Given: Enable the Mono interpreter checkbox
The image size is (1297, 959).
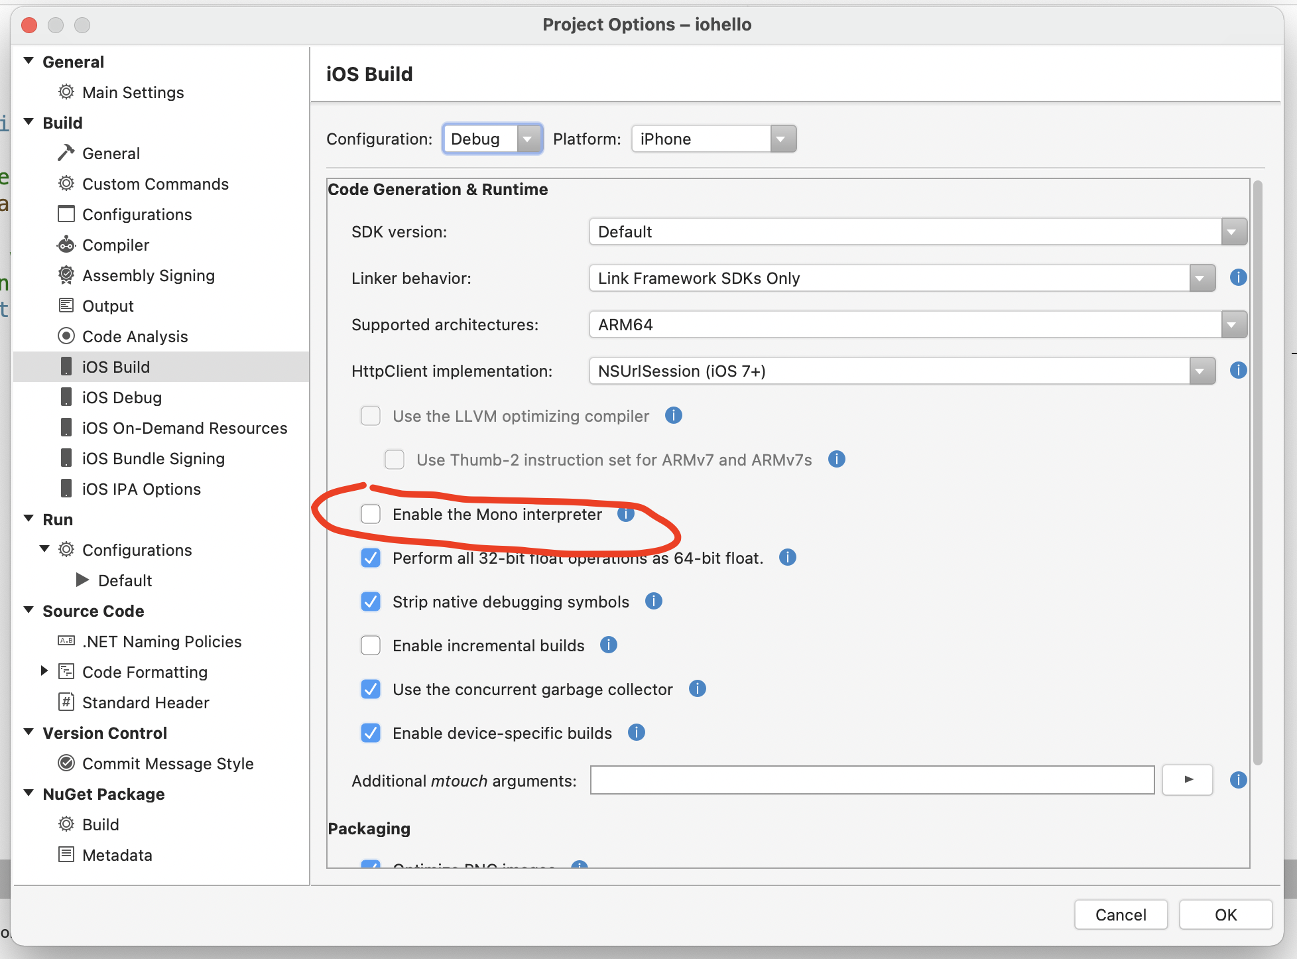Looking at the screenshot, I should tap(371, 514).
